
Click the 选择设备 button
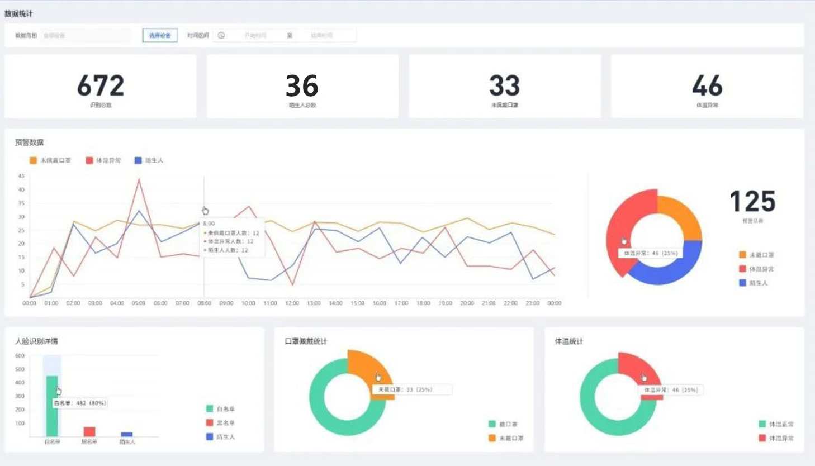pos(160,36)
